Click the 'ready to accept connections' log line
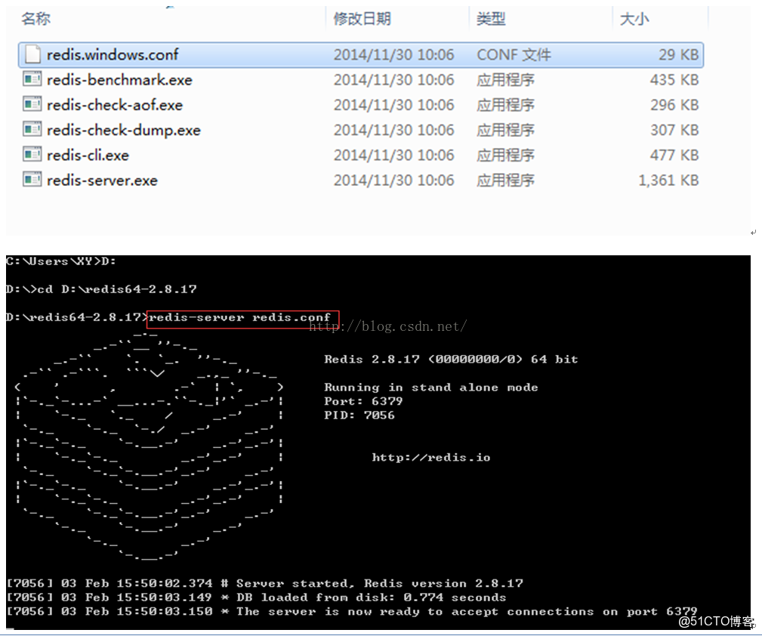Viewport: 762px width, 636px height. 352,612
